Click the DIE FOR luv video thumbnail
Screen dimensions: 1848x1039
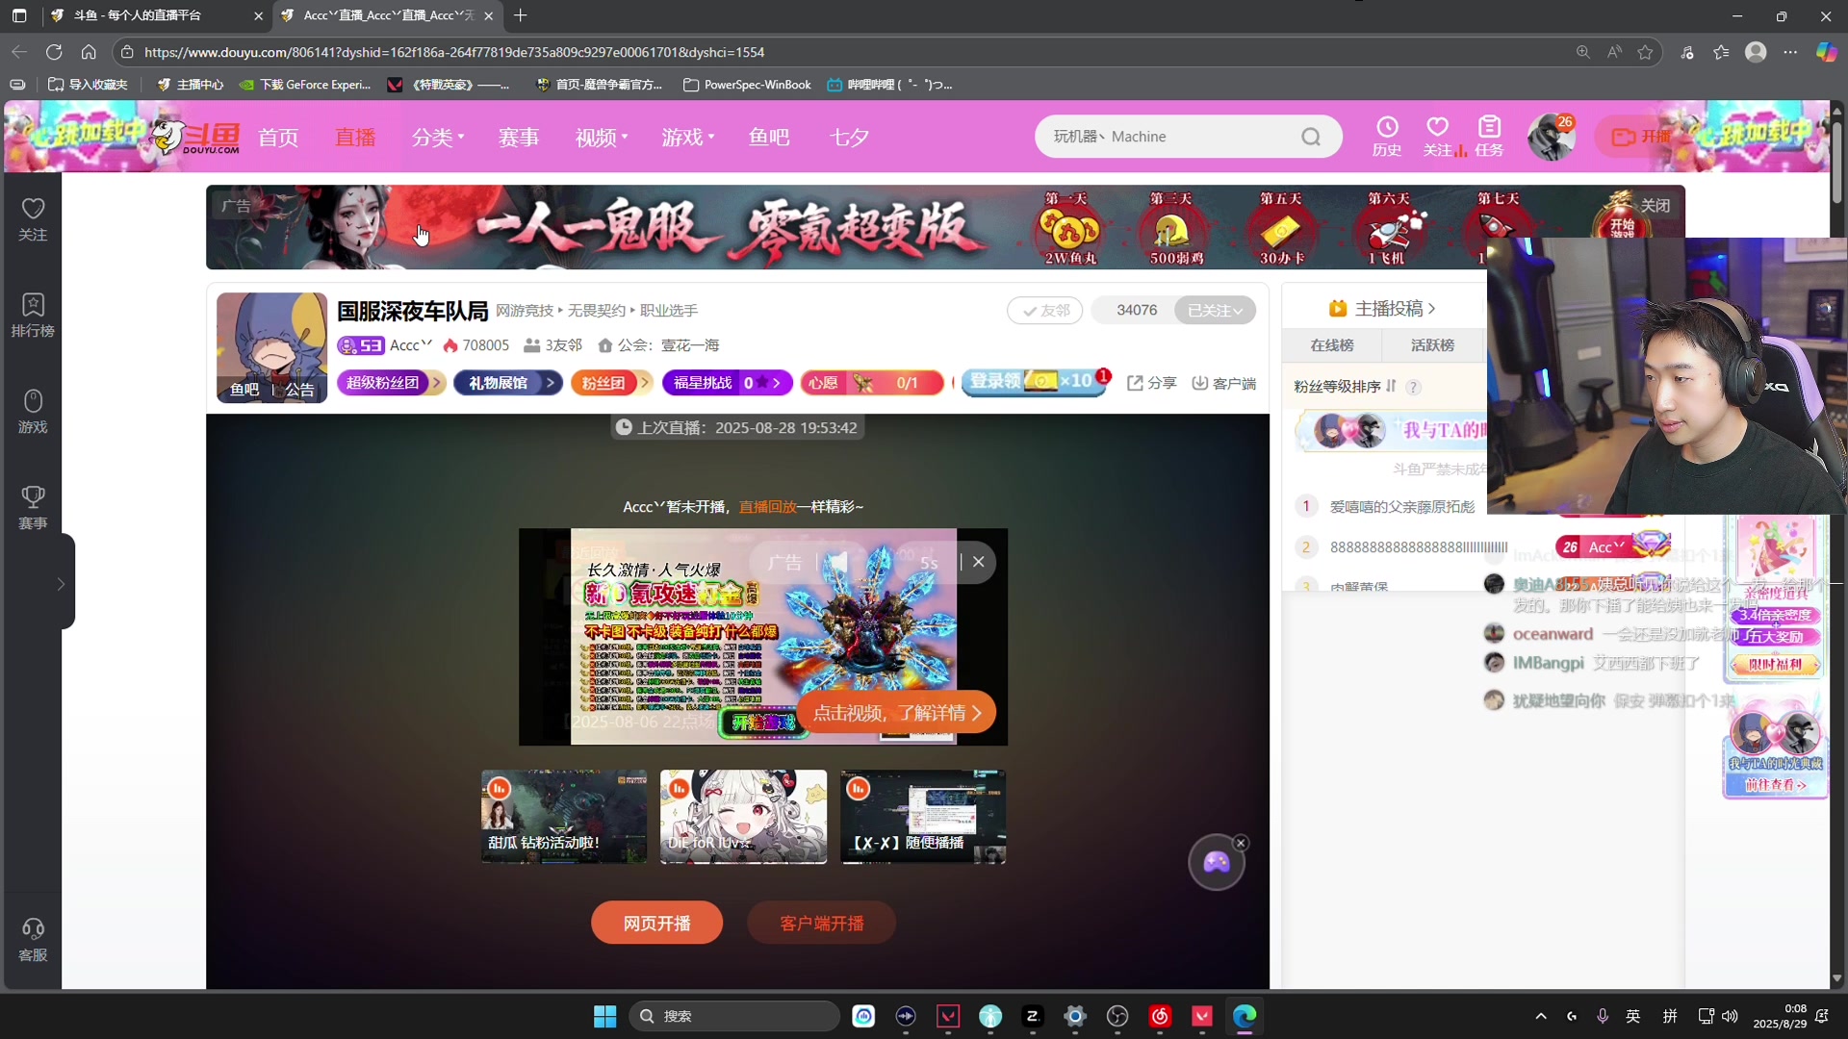click(742, 817)
